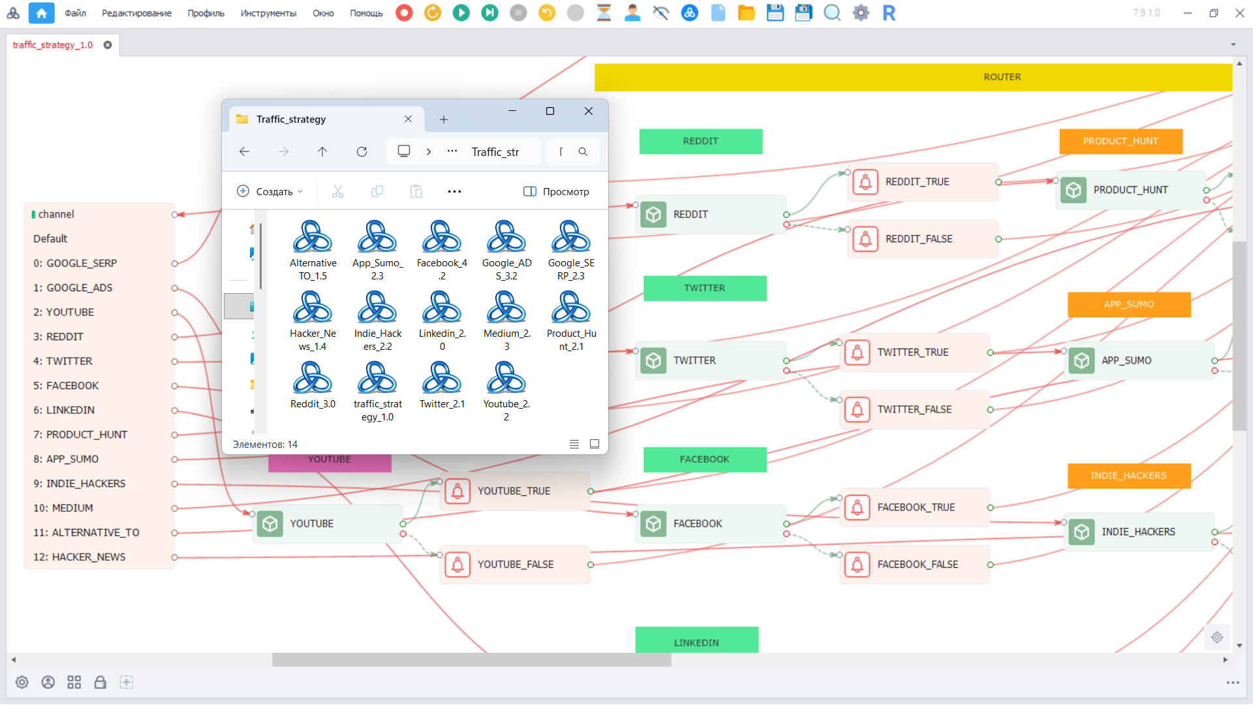Image resolution: width=1253 pixels, height=705 pixels.
Task: Select the YOUTUBE_FALSE node on the canvas
Action: 515,565
